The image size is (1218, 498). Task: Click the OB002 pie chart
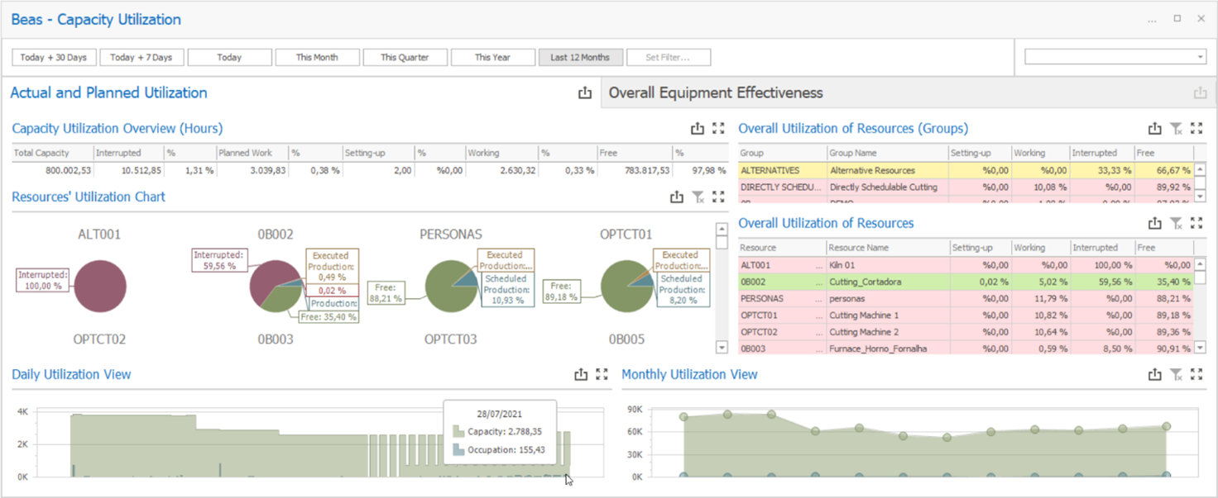[276, 287]
